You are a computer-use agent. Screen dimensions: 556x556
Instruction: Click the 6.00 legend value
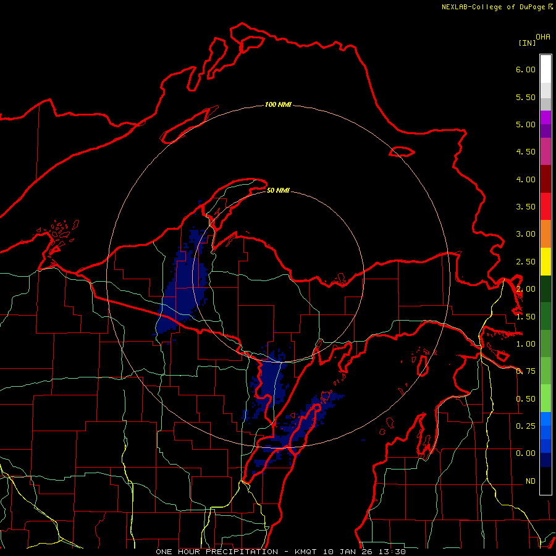tap(526, 69)
